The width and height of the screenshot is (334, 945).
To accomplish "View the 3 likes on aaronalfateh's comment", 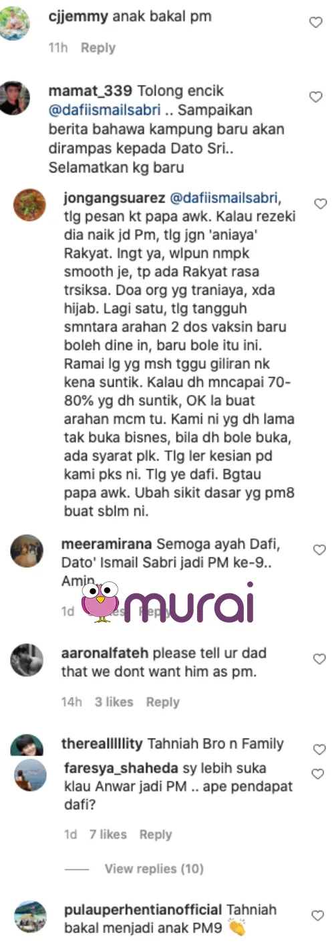I will (x=114, y=702).
